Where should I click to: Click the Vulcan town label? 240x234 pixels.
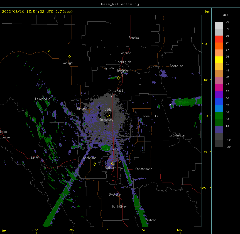click(x=151, y=220)
